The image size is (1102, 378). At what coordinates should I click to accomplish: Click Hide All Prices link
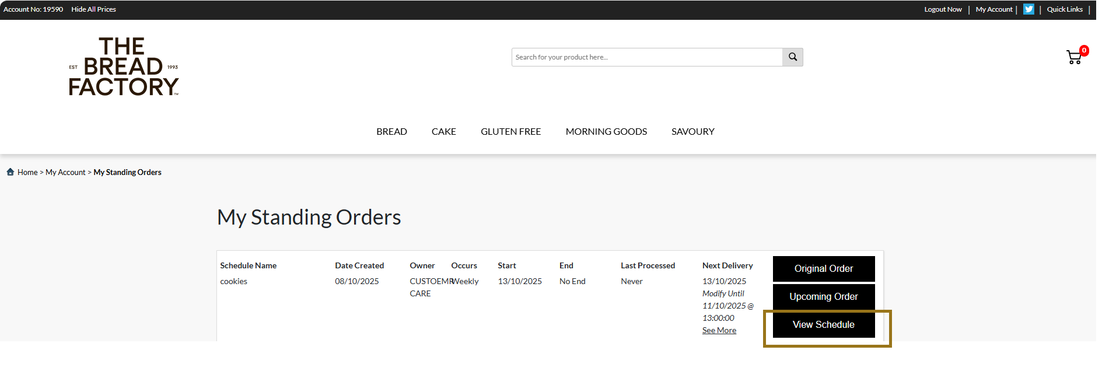coord(93,9)
